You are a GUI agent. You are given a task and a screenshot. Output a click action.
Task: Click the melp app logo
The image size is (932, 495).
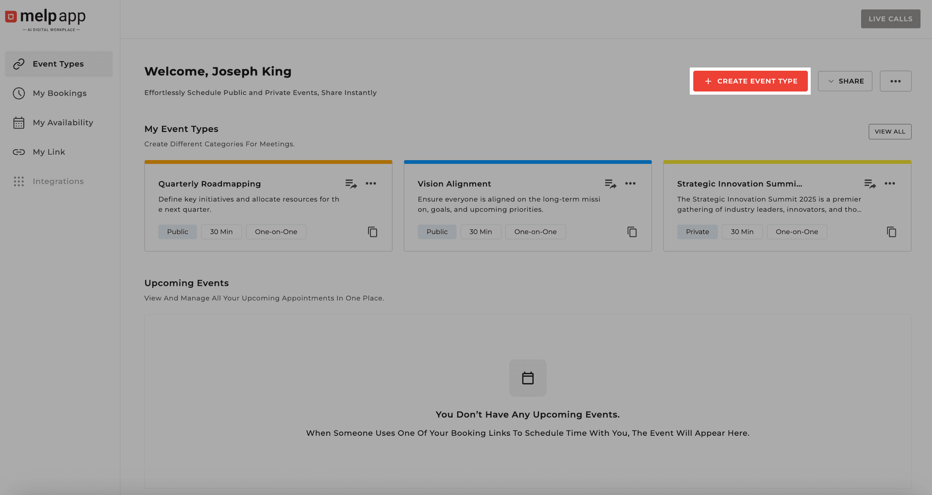[x=45, y=18]
